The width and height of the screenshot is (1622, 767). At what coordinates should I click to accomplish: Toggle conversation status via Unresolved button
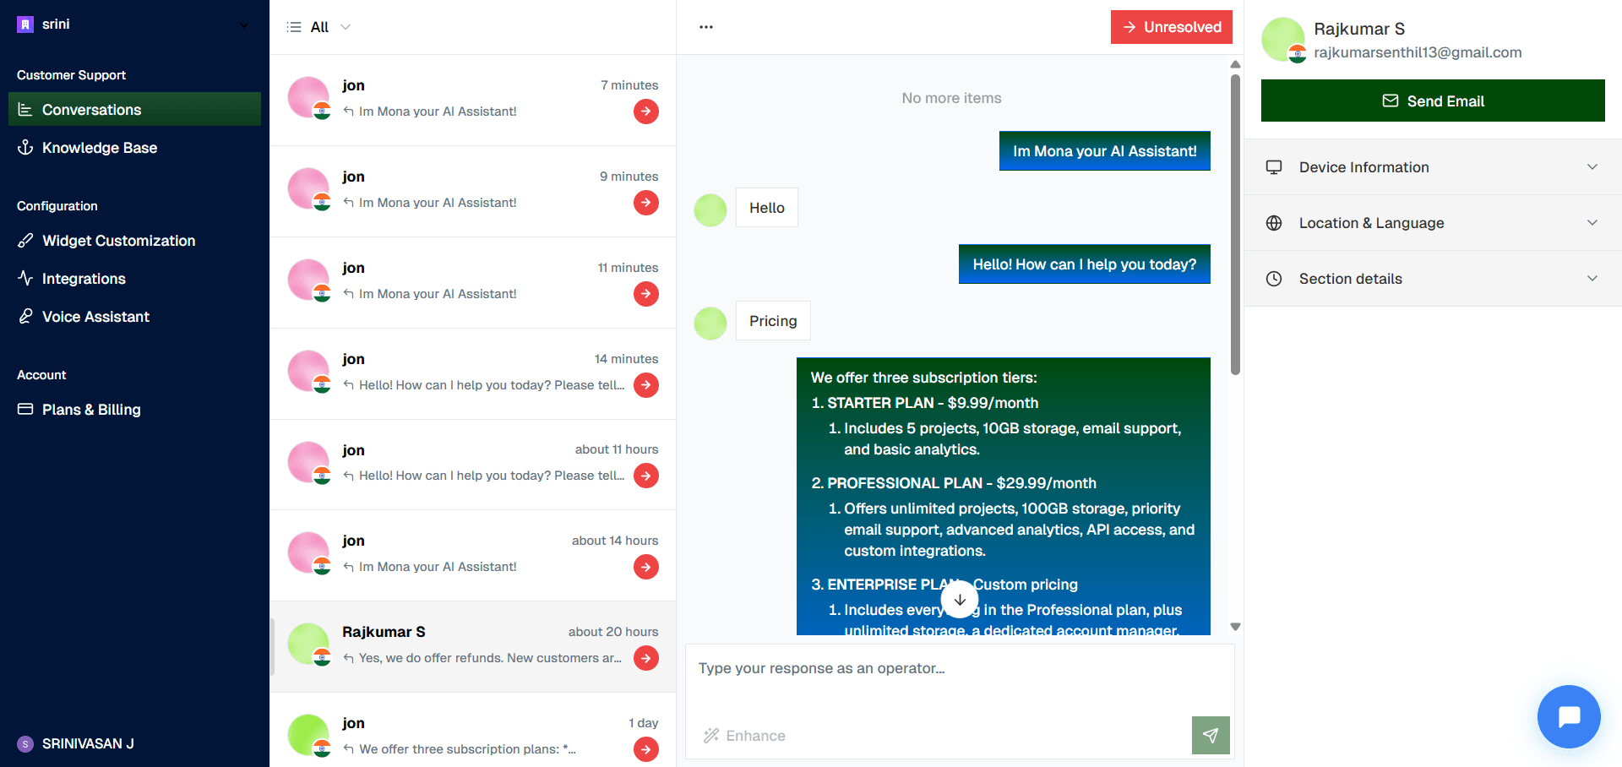pos(1171,27)
